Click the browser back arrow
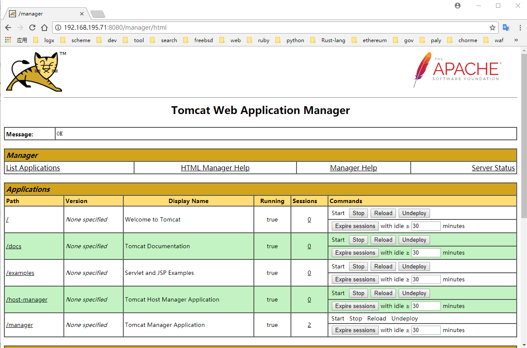This screenshot has height=348, width=527. coord(8,28)
